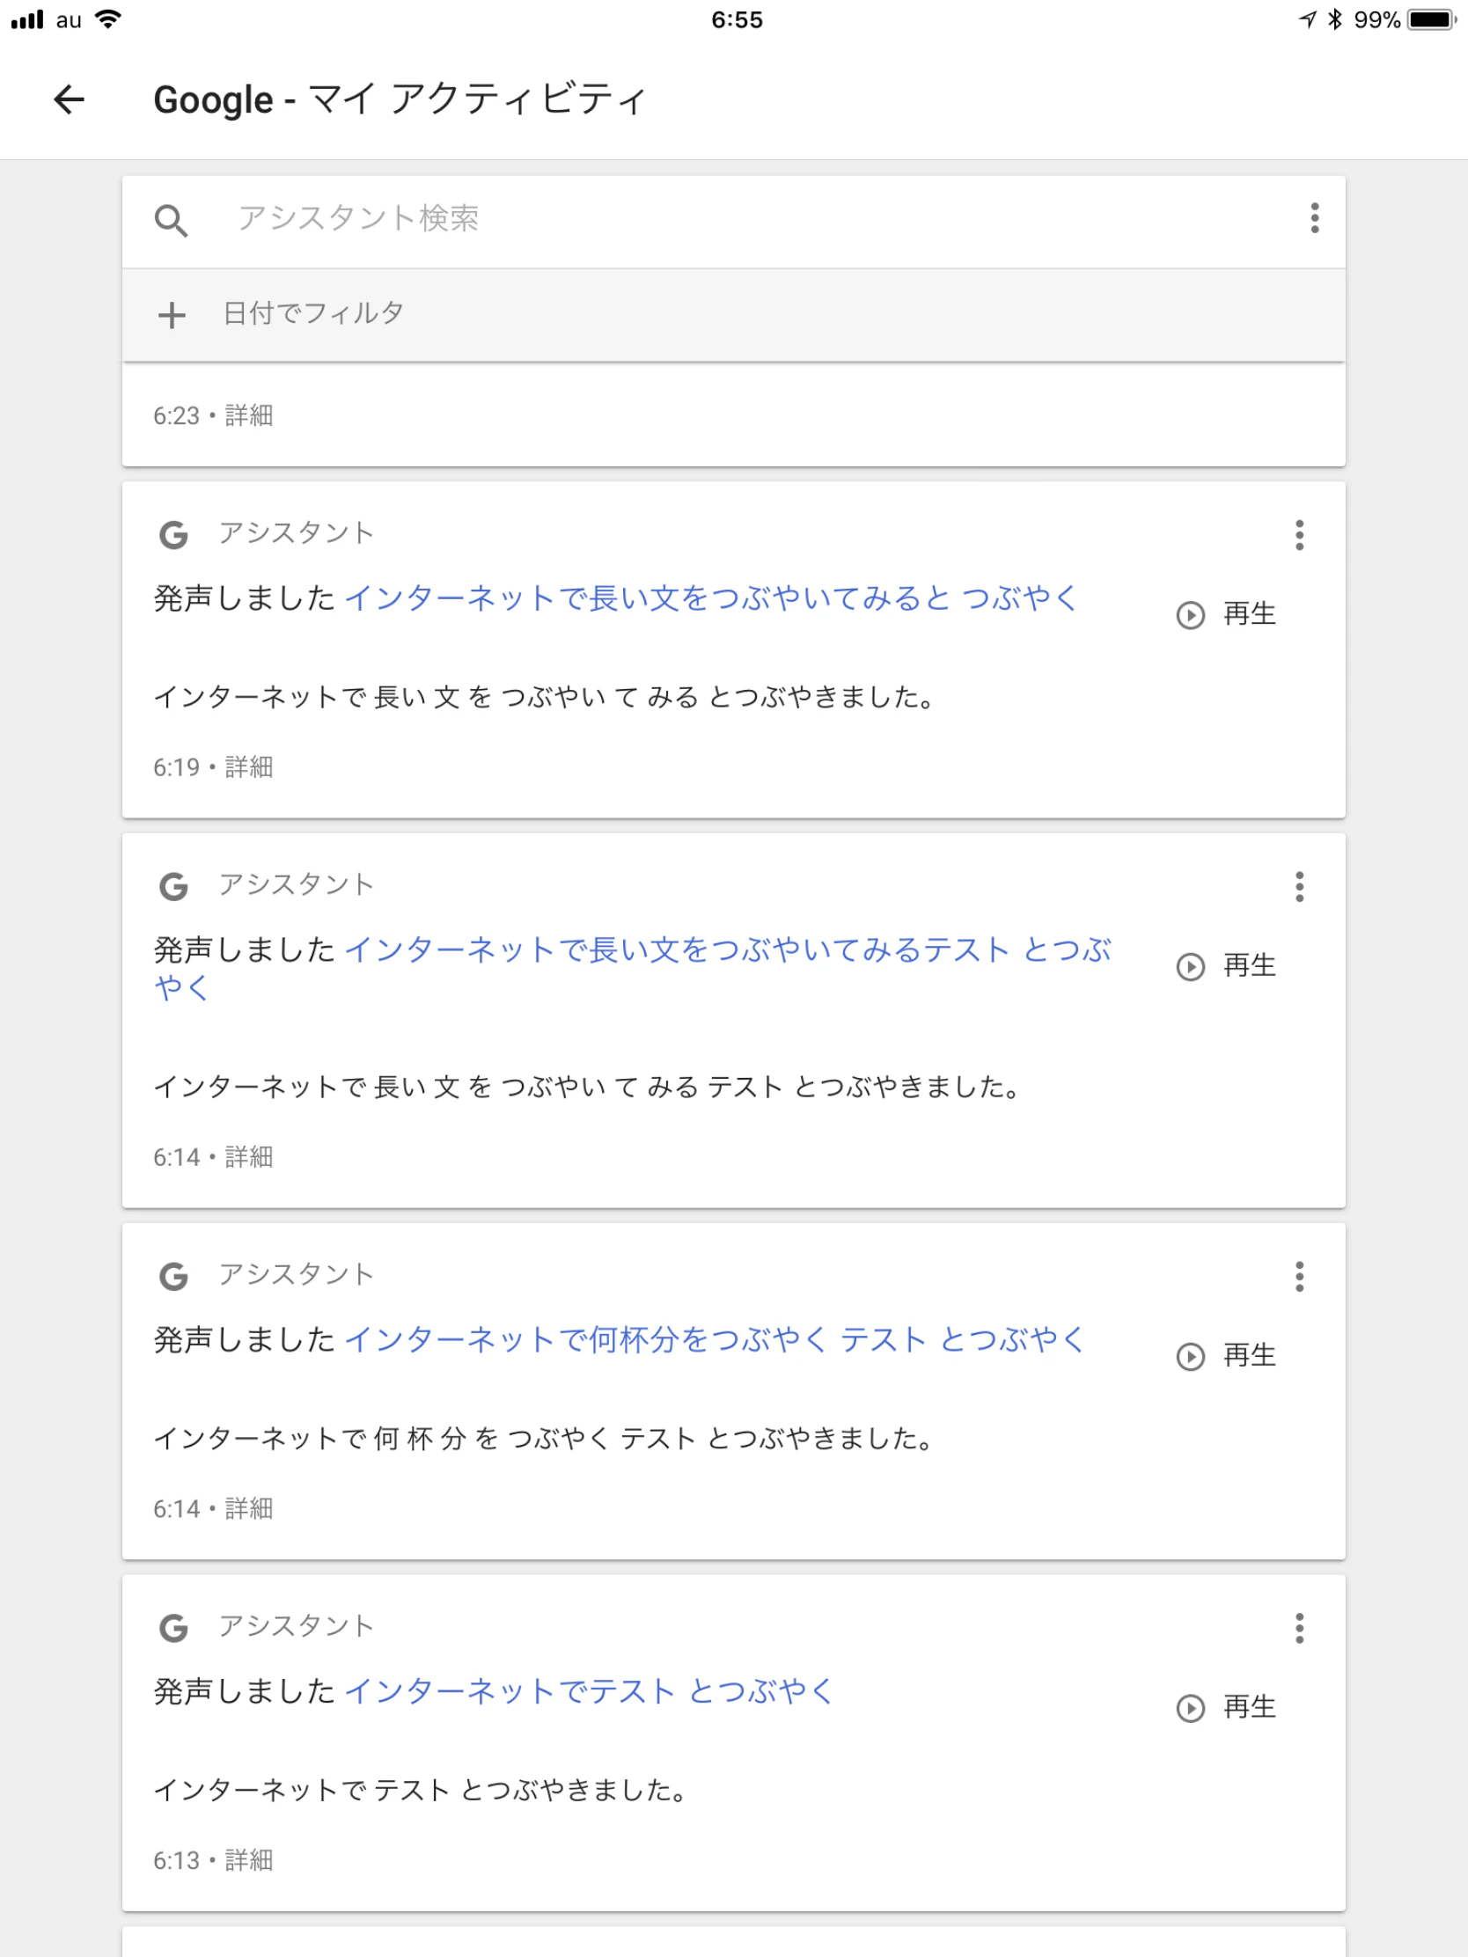Open 詳細 for the 6:13 entry
Screen dimensions: 1468x1957
[x=249, y=1859]
